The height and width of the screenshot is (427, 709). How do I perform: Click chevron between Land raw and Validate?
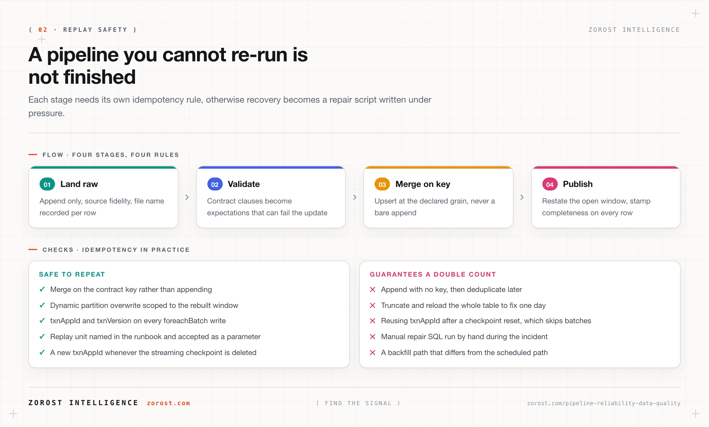point(187,197)
